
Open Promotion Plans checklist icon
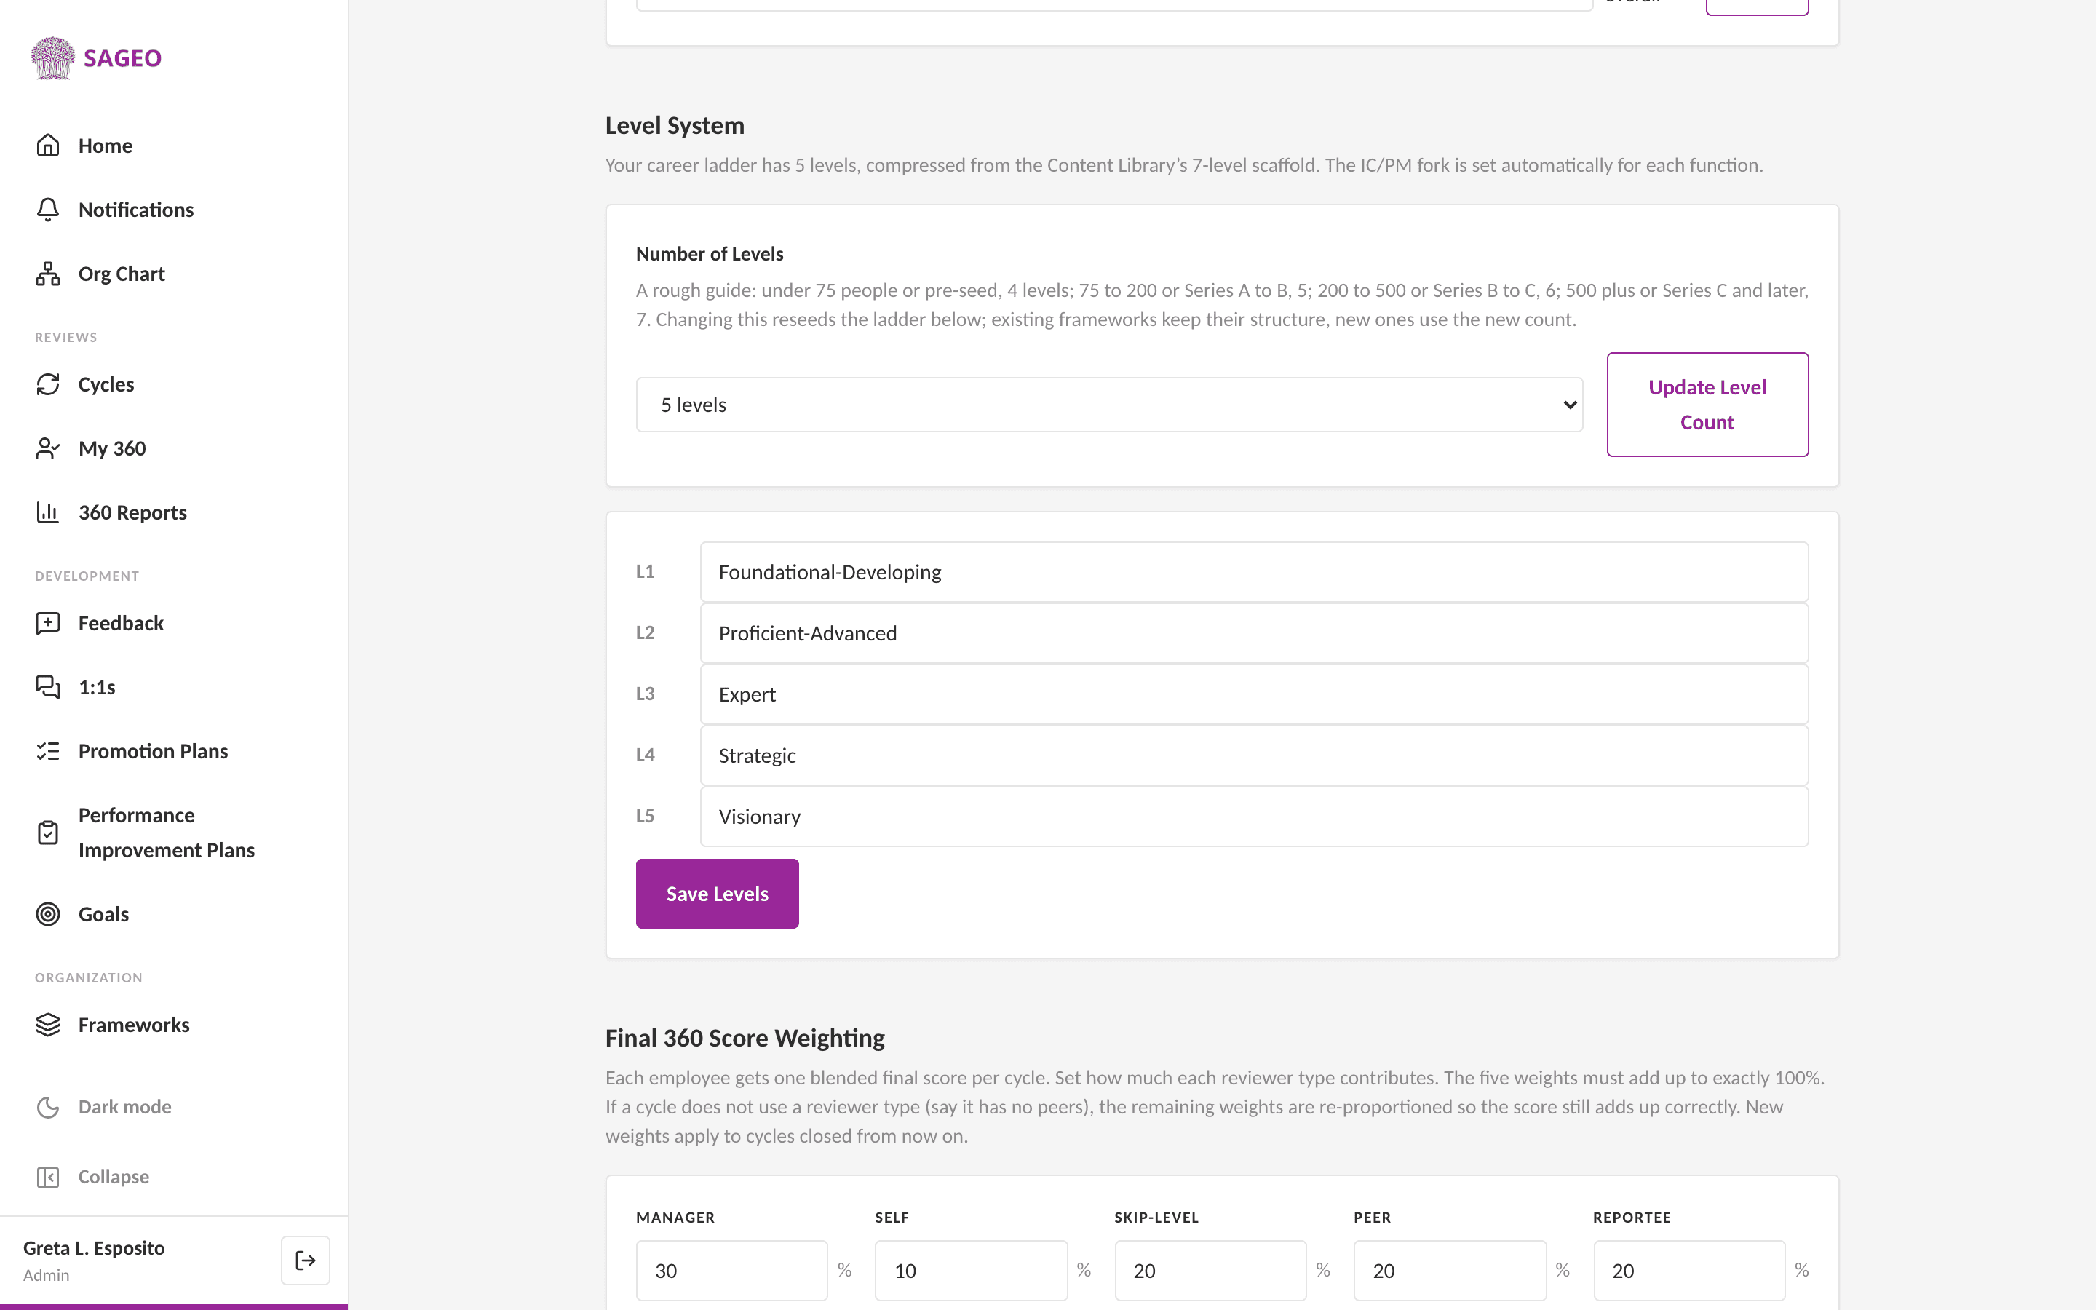coord(47,751)
